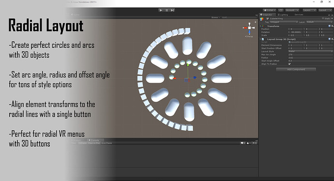Start Play mode with the play button

point(161,10)
